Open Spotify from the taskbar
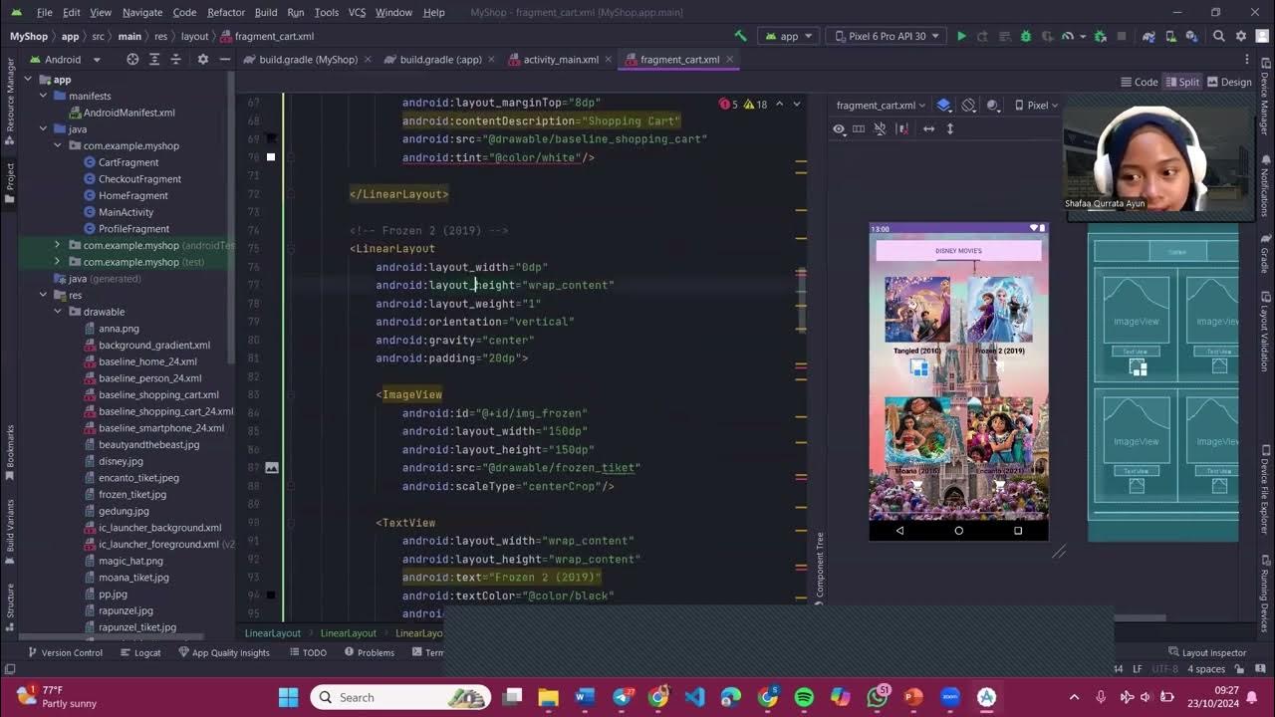 tap(804, 697)
